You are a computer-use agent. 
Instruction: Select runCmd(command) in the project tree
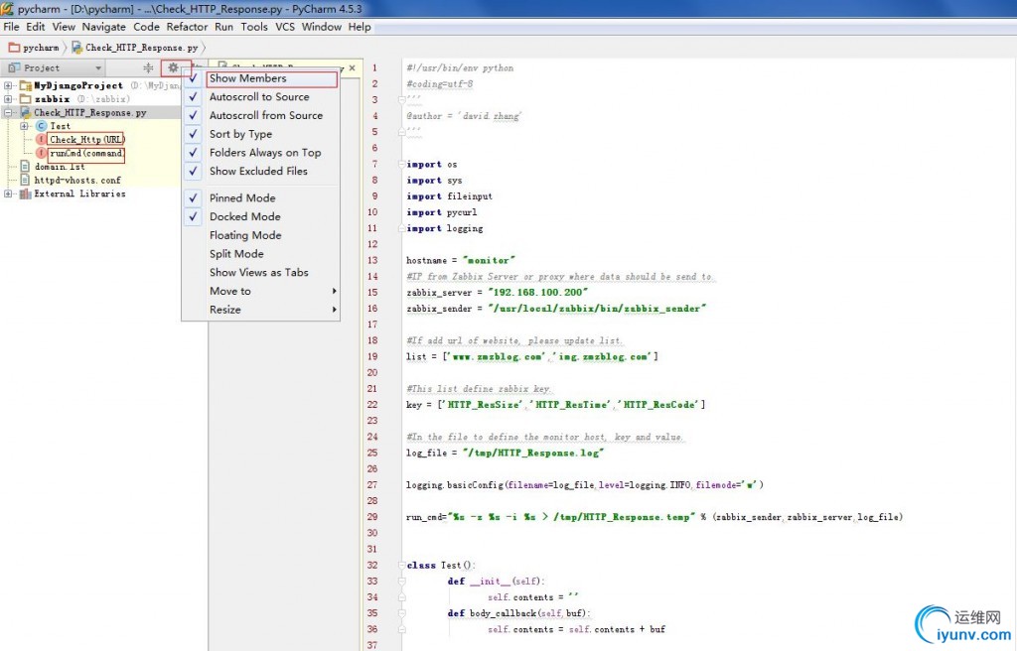[87, 153]
